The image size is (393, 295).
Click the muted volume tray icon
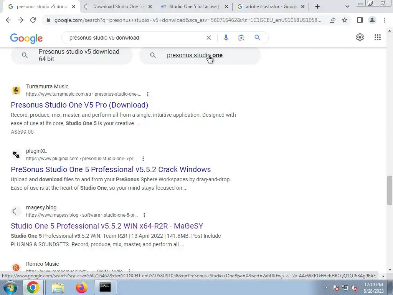tap(354, 288)
